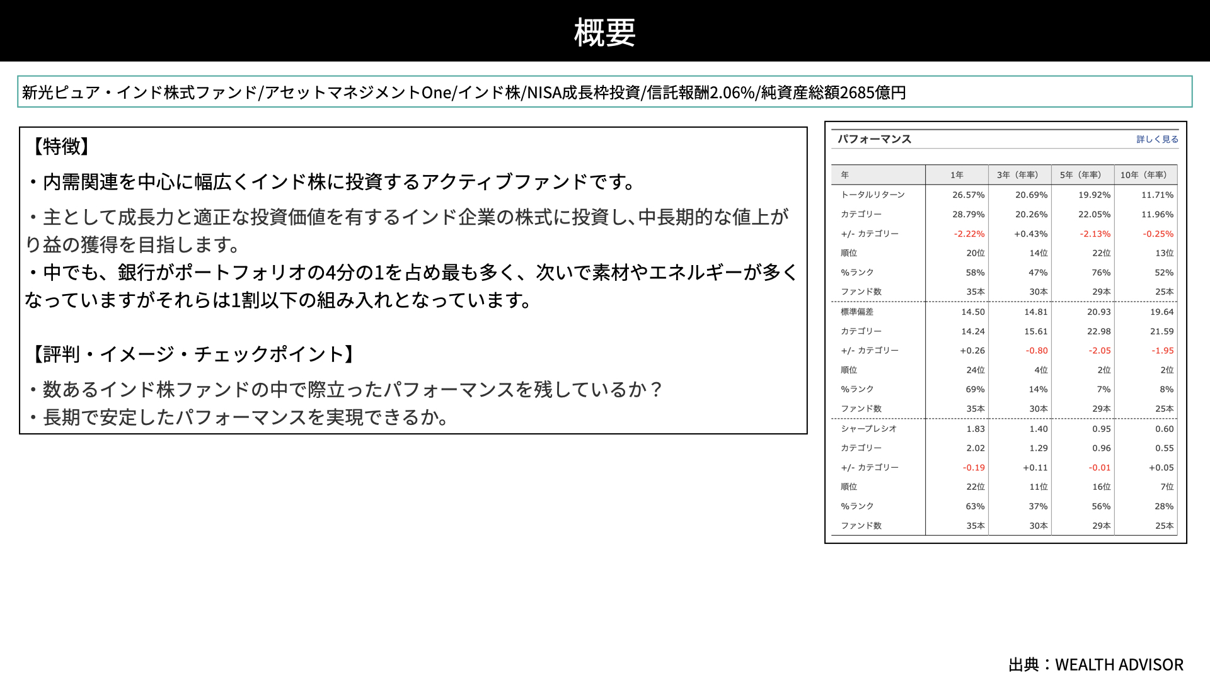Click the 【評判・イメージ・チェックポイント】 heading
Viewport: 1210px width, 680px height.
pyautogui.click(x=193, y=354)
